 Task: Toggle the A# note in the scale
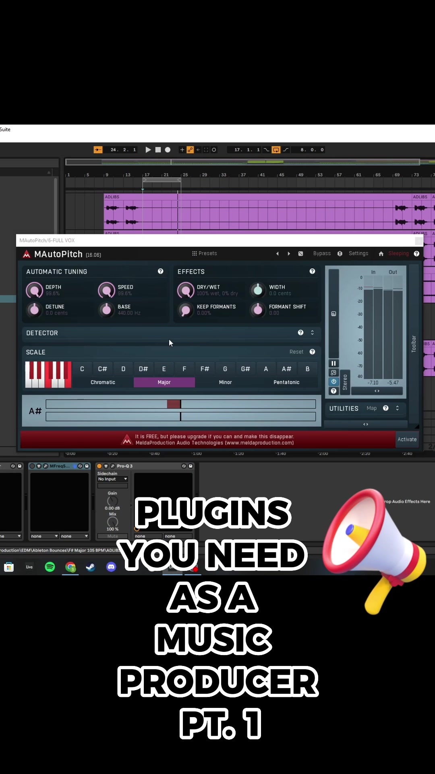pyautogui.click(x=286, y=369)
